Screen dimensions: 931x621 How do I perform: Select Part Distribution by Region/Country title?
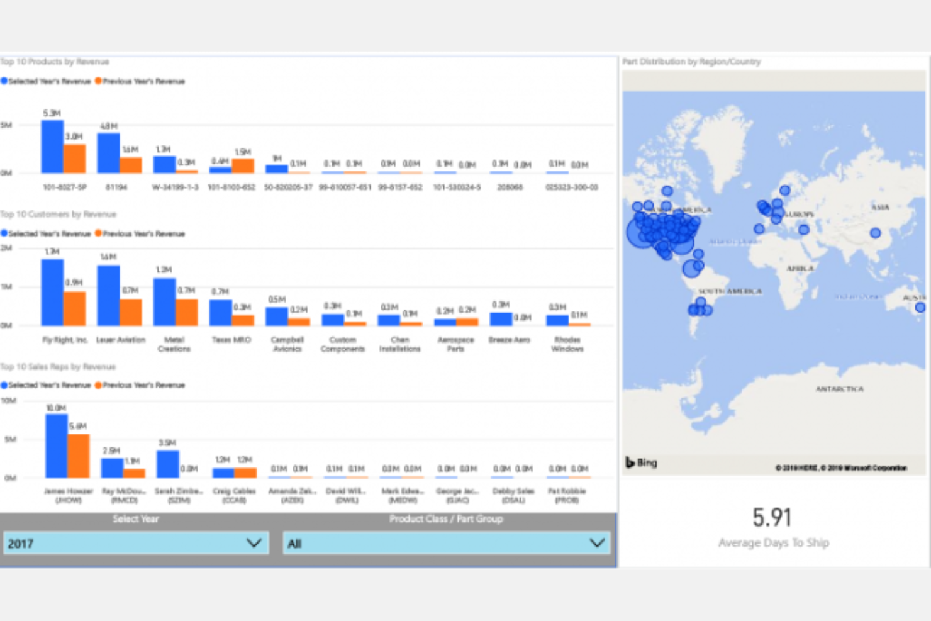(x=691, y=62)
